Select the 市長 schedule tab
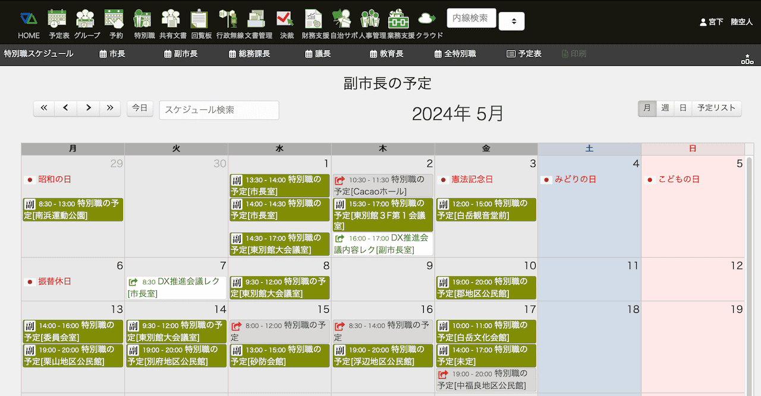761x396 pixels. click(x=112, y=54)
